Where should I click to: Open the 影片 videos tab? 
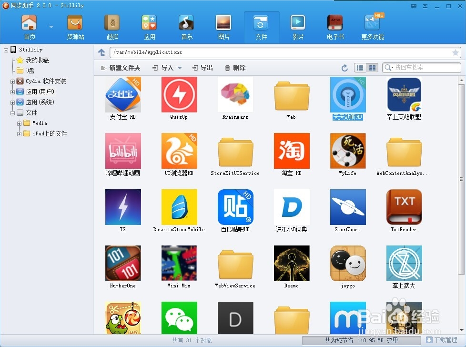(x=298, y=27)
